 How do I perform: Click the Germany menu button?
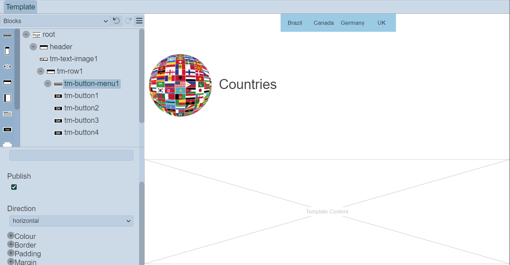[352, 23]
